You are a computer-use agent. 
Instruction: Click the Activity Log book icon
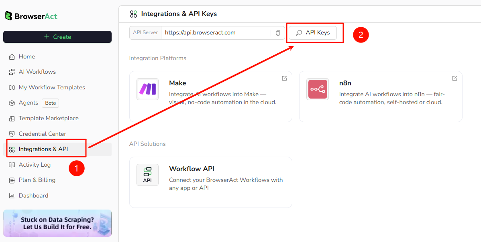(x=12, y=165)
